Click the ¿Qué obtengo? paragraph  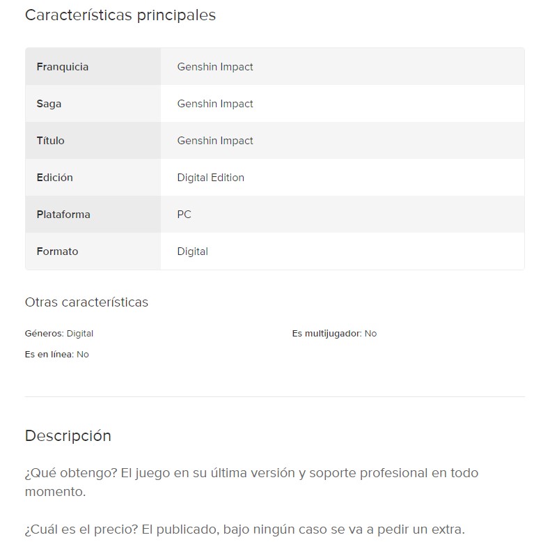(251, 482)
